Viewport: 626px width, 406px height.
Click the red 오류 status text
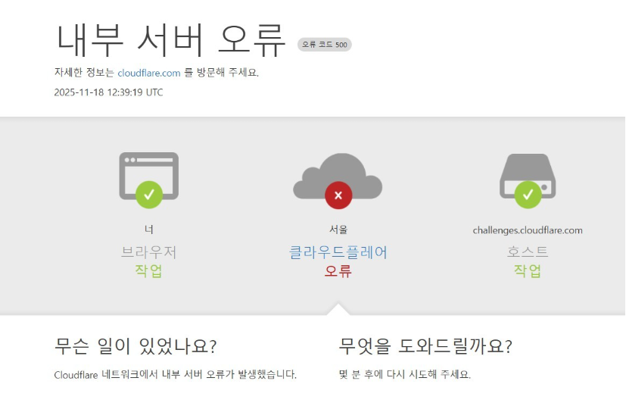[x=338, y=271]
